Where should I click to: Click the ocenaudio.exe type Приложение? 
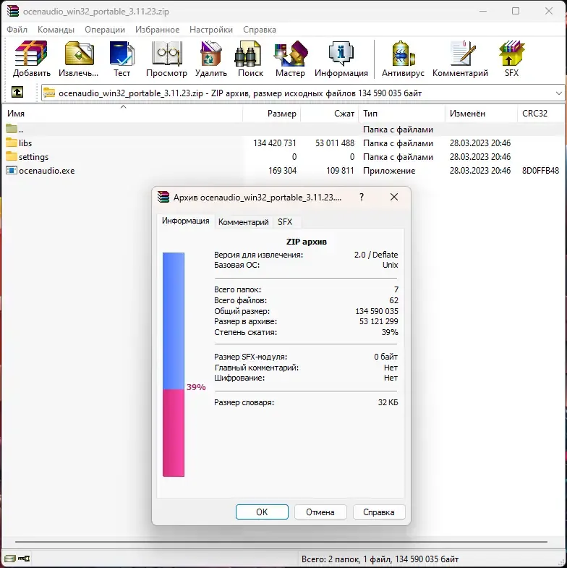[x=389, y=171]
